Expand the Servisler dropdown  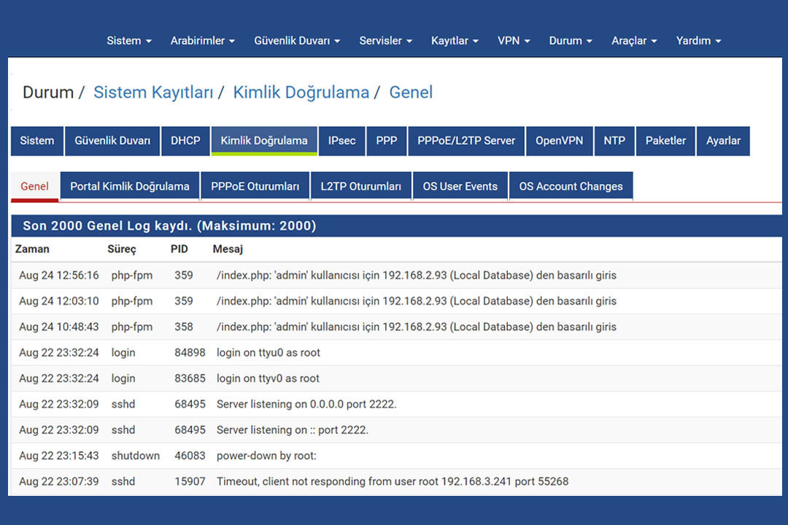[385, 41]
